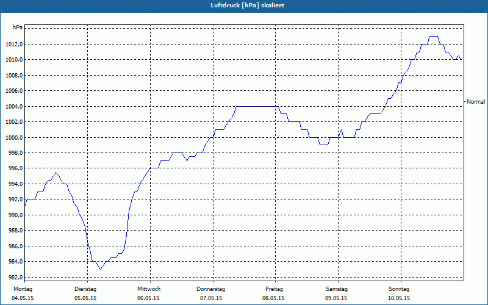Click the '986,0' y-axis value

(15, 246)
